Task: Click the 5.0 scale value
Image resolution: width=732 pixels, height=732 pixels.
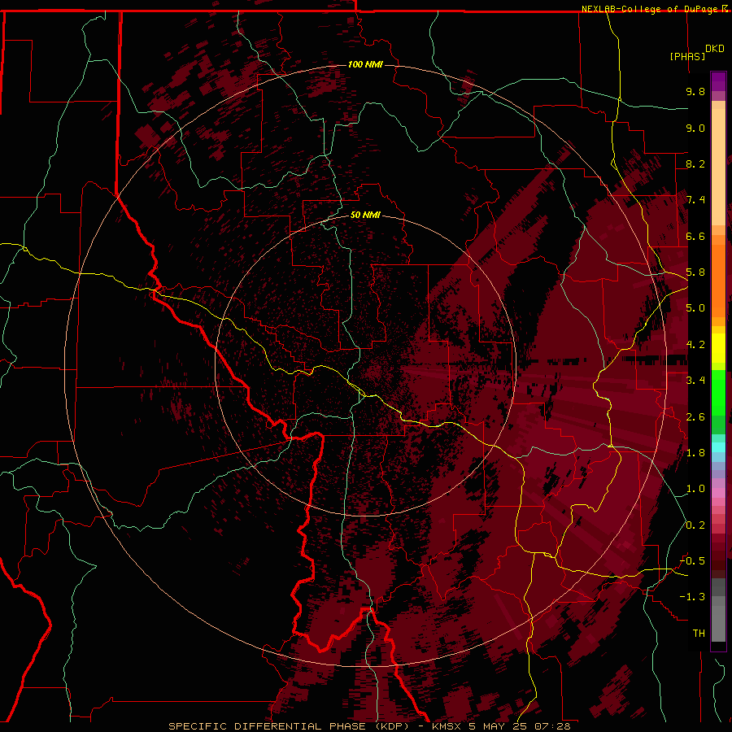Action: point(695,308)
